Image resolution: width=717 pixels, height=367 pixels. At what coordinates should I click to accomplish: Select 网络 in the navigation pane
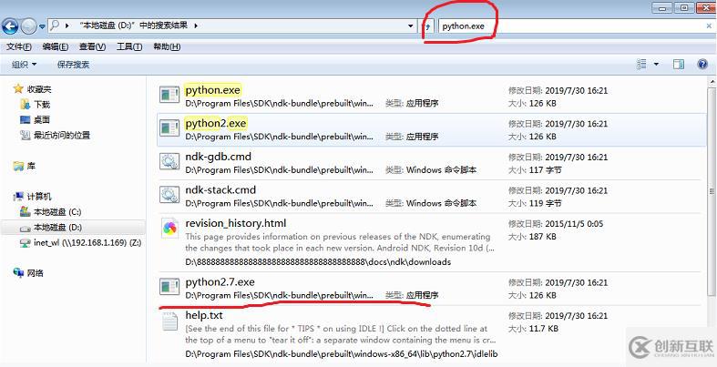pyautogui.click(x=35, y=273)
